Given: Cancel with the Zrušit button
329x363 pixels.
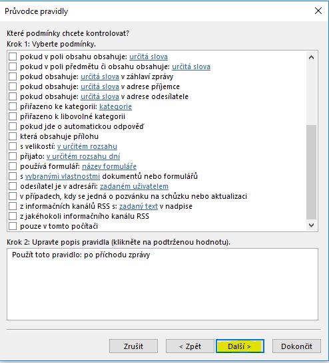Looking at the screenshot, I should pos(133,346).
